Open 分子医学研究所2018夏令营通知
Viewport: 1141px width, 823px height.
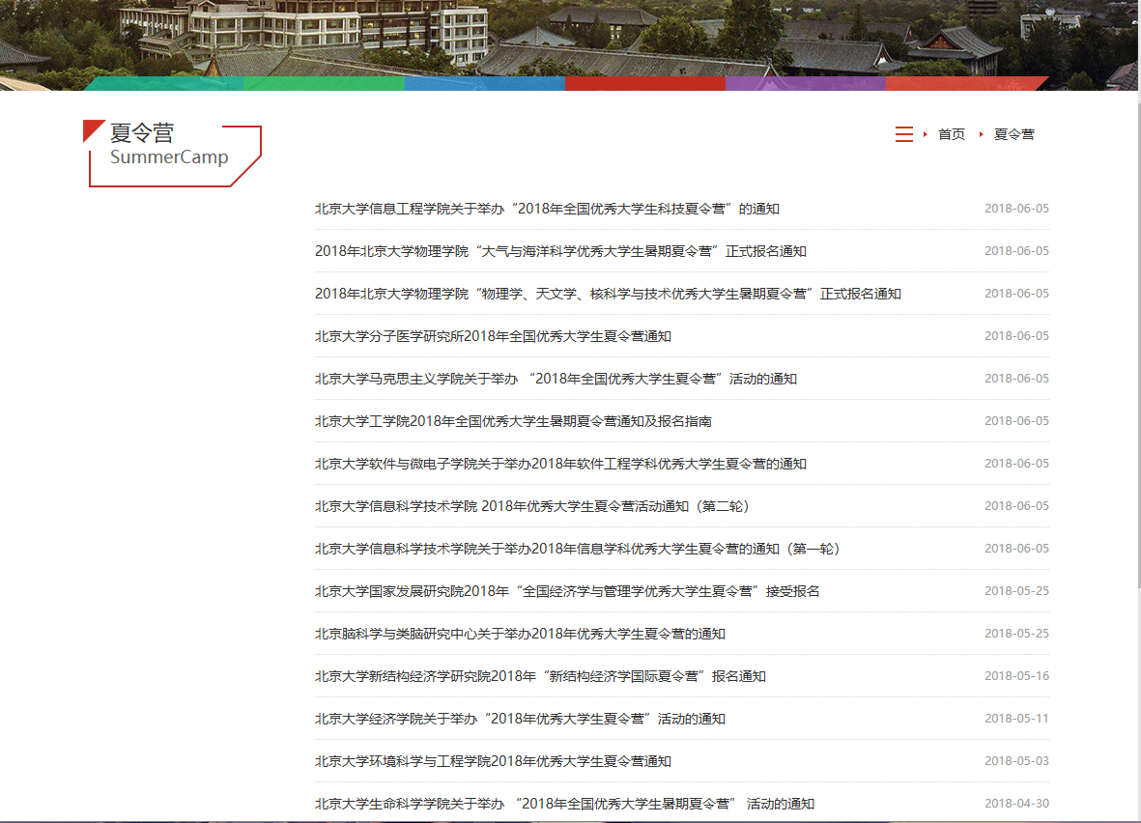(x=493, y=336)
